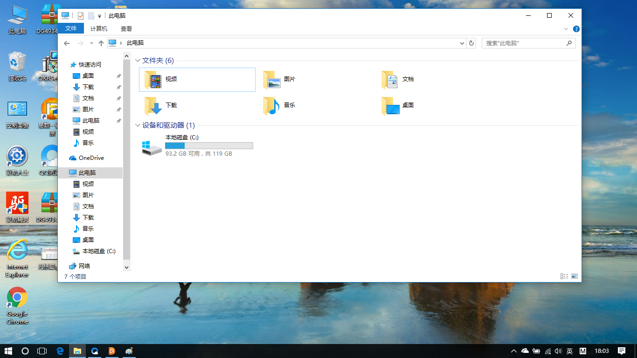This screenshot has width=637, height=358.
Task: Go back with the left arrow
Action: pyautogui.click(x=67, y=43)
